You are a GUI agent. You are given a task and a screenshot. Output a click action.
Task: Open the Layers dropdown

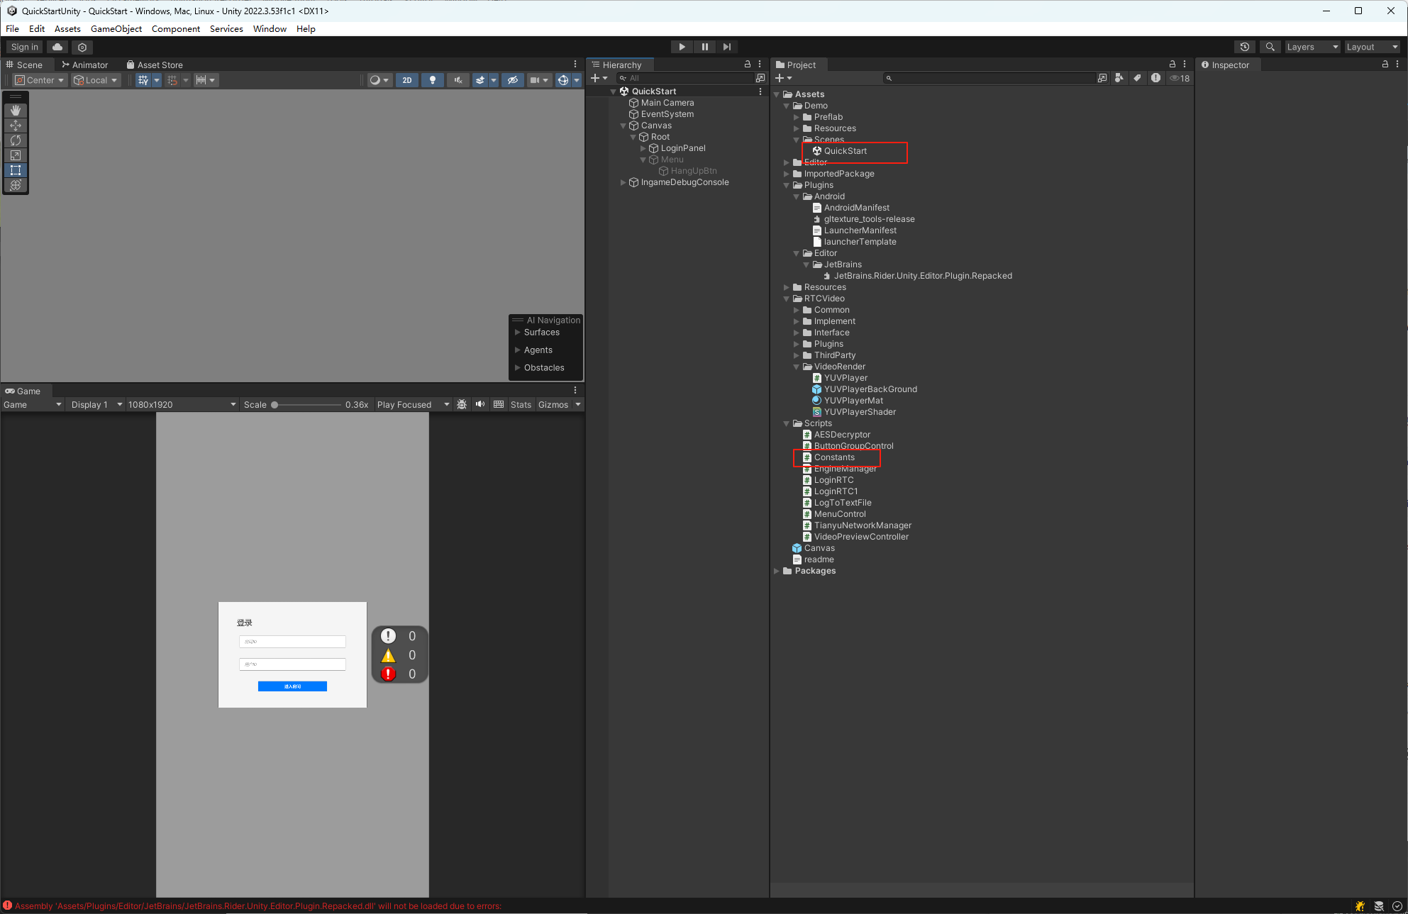pos(1312,47)
